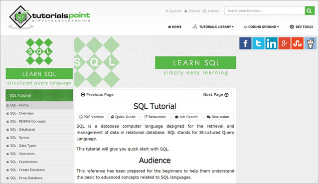
Task: Open the Resources button
Action: 155,117
